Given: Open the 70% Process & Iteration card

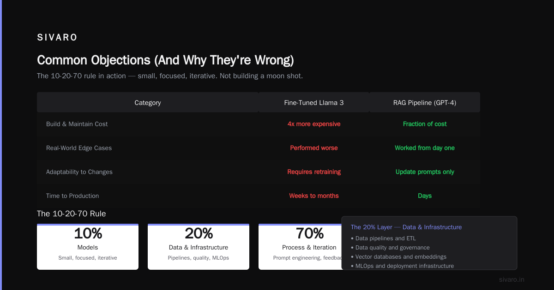Looking at the screenshot, I should [x=300, y=247].
